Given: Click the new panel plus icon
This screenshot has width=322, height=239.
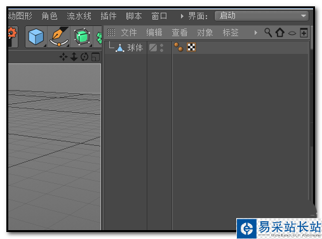Looking at the screenshot, I should point(304,33).
